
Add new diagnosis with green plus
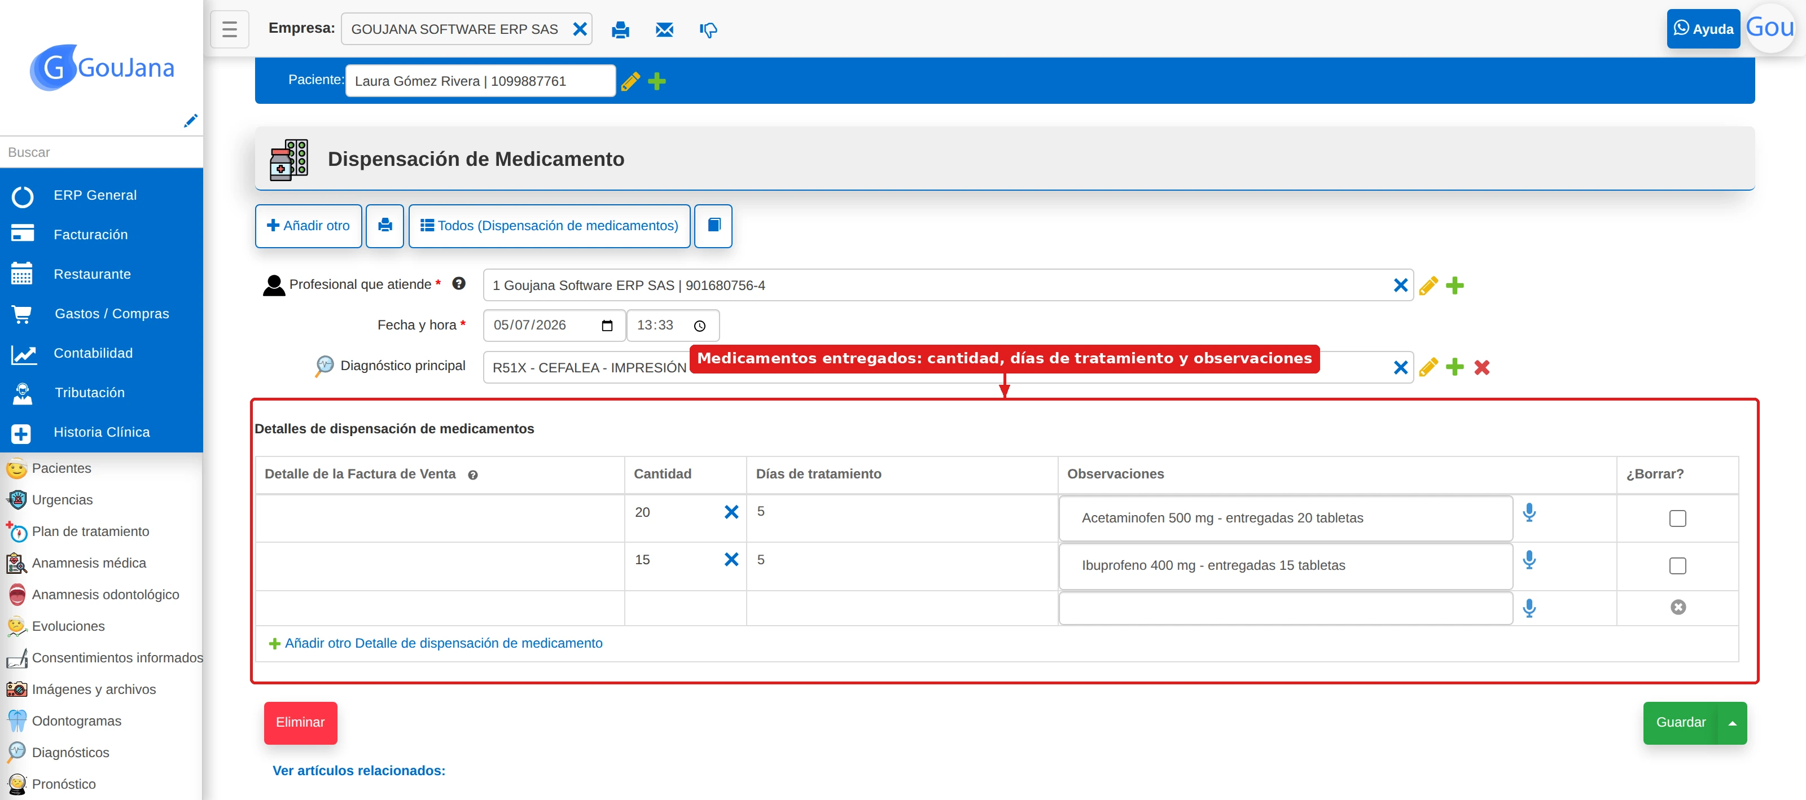pyautogui.click(x=1455, y=367)
